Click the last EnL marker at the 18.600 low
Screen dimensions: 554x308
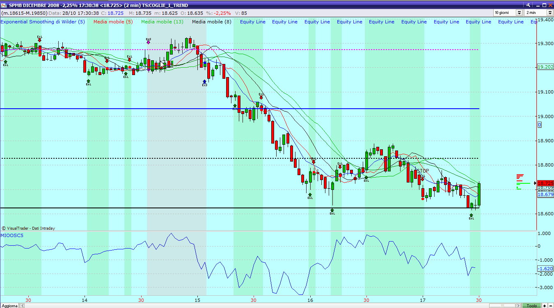[x=471, y=216]
